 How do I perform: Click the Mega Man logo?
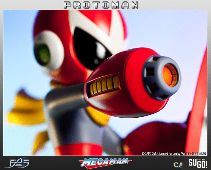(x=105, y=163)
